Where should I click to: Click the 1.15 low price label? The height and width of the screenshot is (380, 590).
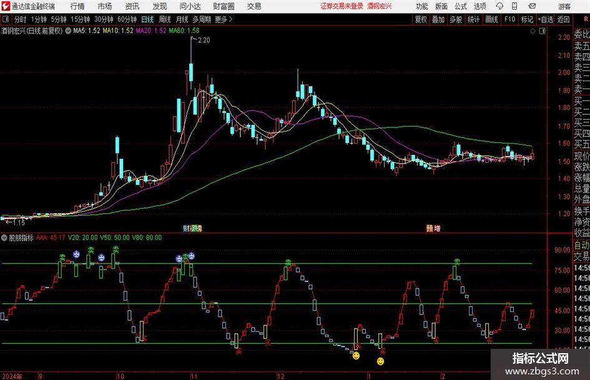19,223
